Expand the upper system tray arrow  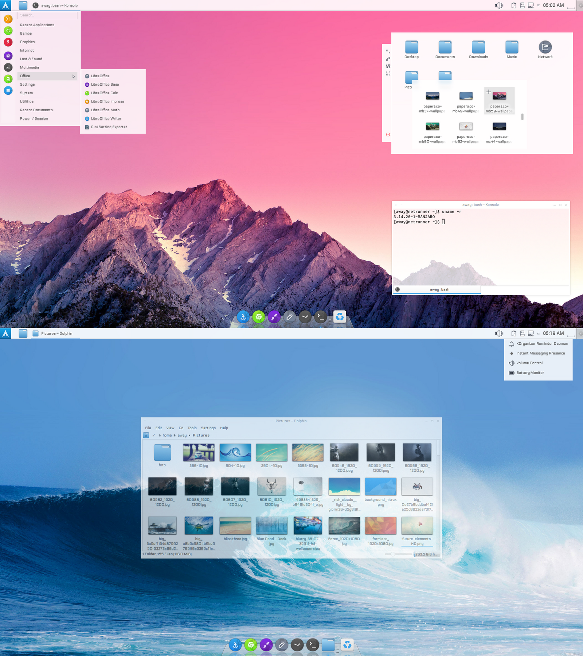click(x=538, y=5)
